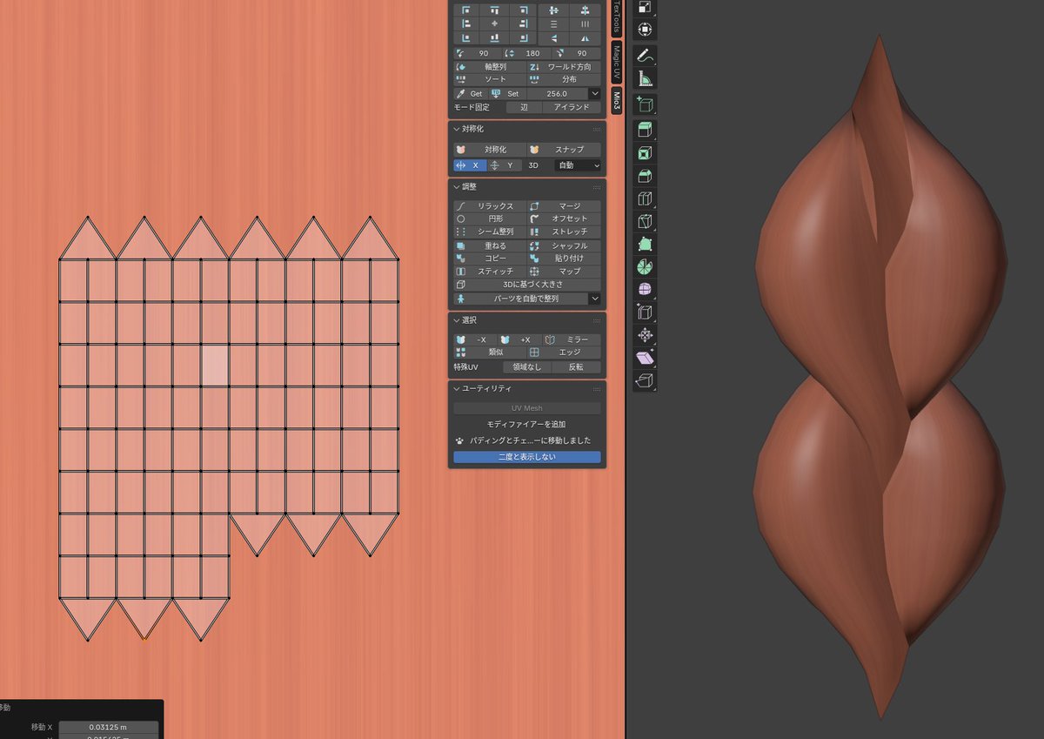Open dropdown arrow beside パーツを自動で整列
Image resolution: width=1044 pixels, height=739 pixels.
595,299
